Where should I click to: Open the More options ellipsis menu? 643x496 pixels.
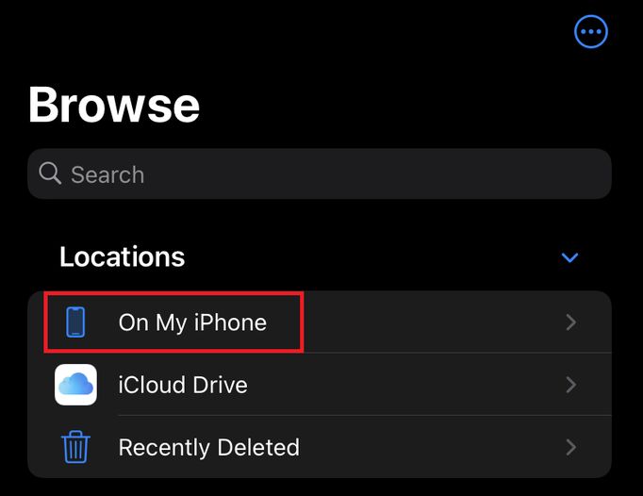tap(591, 32)
